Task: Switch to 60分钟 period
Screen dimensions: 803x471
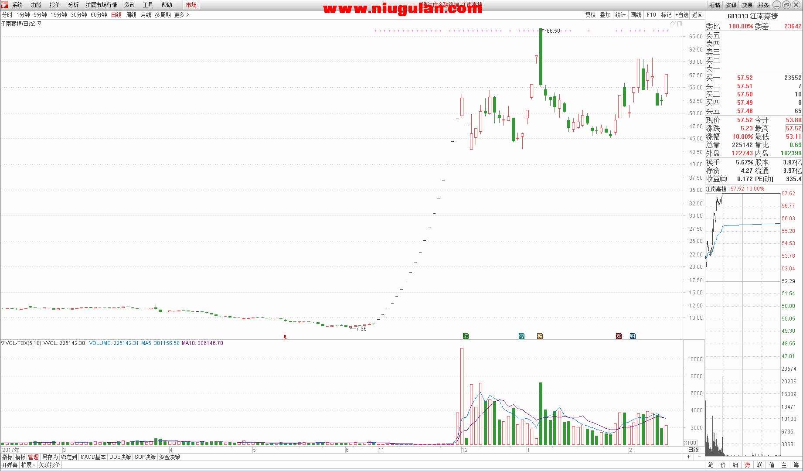Action: point(99,15)
